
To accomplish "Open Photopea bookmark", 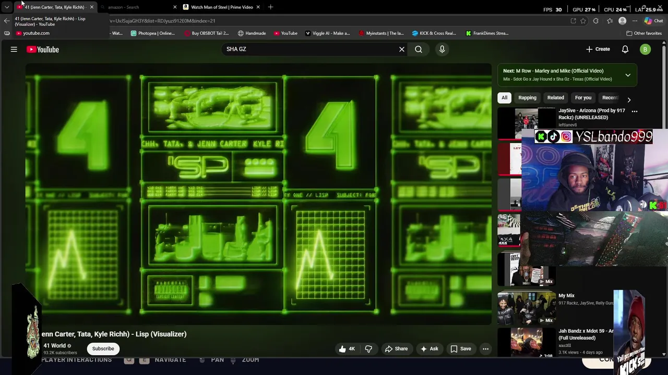I will click(153, 33).
